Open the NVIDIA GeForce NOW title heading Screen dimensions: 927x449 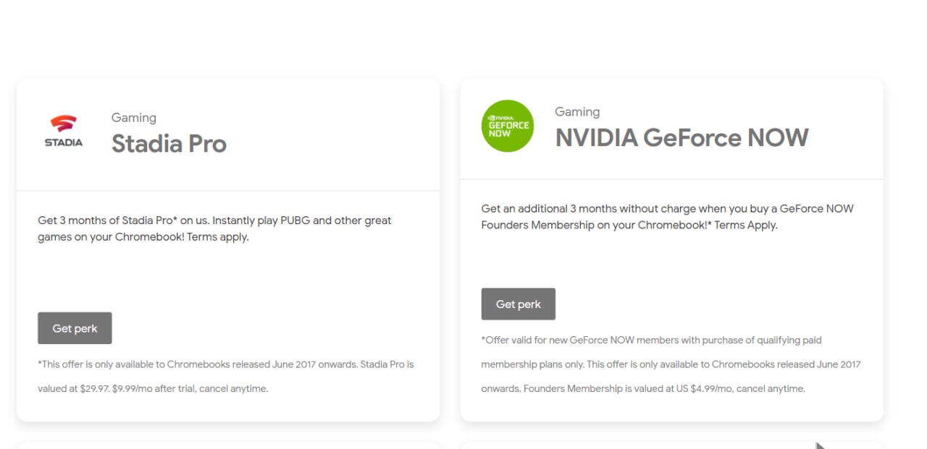tap(681, 137)
